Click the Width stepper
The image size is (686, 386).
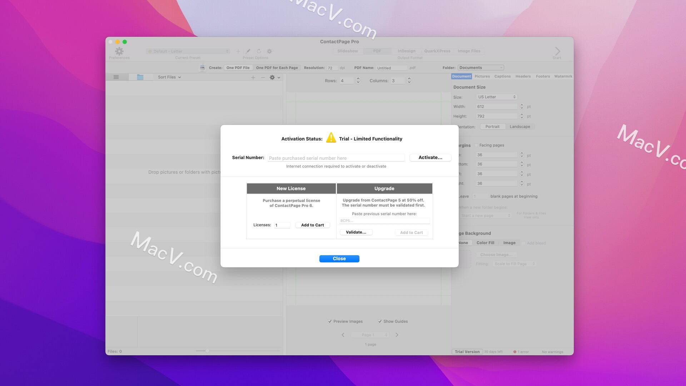pyautogui.click(x=522, y=107)
